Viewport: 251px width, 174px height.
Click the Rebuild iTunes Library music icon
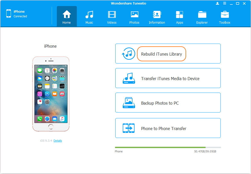[128, 54]
